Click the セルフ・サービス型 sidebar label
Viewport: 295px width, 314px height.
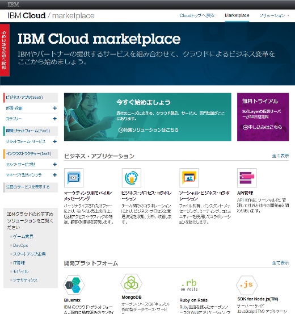point(20,165)
